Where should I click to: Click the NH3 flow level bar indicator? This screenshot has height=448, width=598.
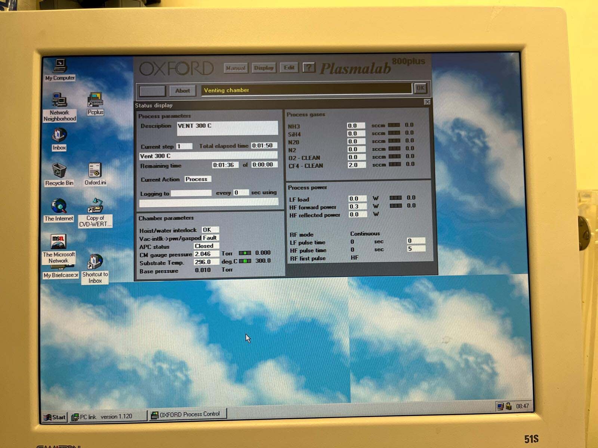(394, 125)
